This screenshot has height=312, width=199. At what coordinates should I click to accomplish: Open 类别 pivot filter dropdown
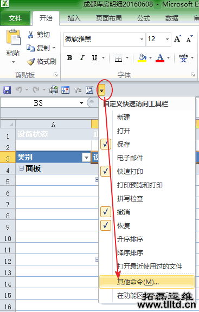[x=86, y=158]
